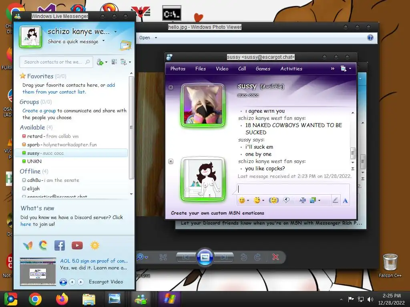Start a Video call with sussy
This screenshot has width=410, height=307.
(222, 69)
